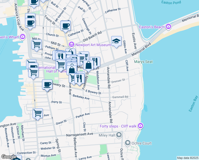Select the Pelham St label

[x=52, y=48]
